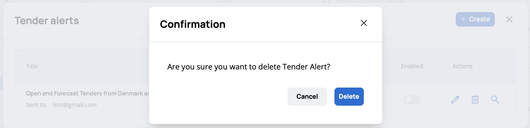Image resolution: width=530 pixels, height=128 pixels.
Task: Click the Enabled column header
Action: click(x=411, y=66)
